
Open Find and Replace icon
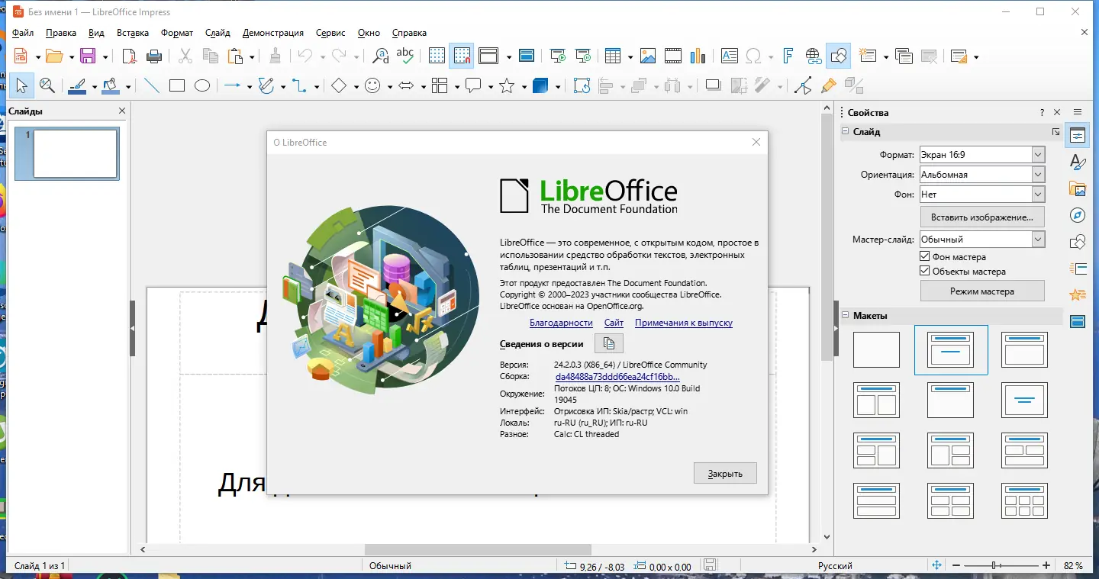click(x=380, y=56)
